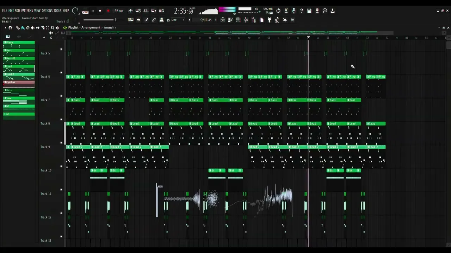The image size is (451, 253).
Task: Select the playlist Delete tool
Action: point(28,27)
